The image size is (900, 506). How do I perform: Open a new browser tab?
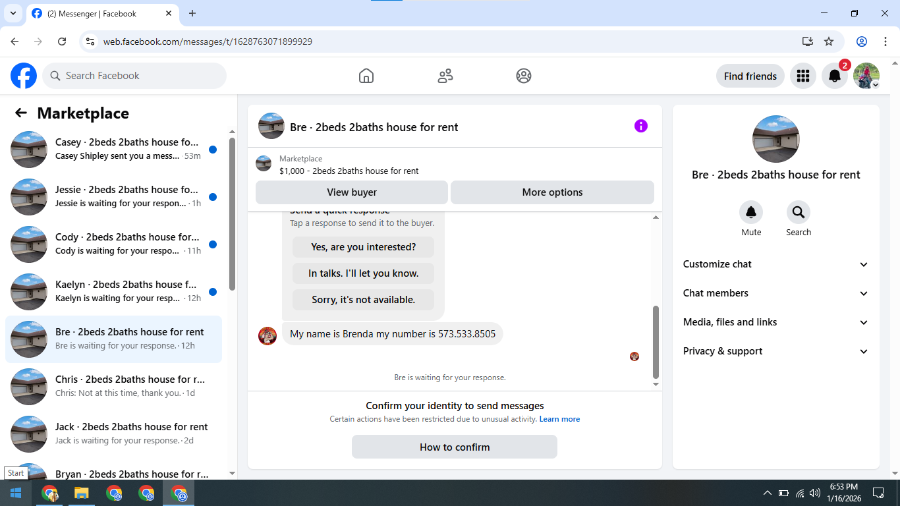192,13
